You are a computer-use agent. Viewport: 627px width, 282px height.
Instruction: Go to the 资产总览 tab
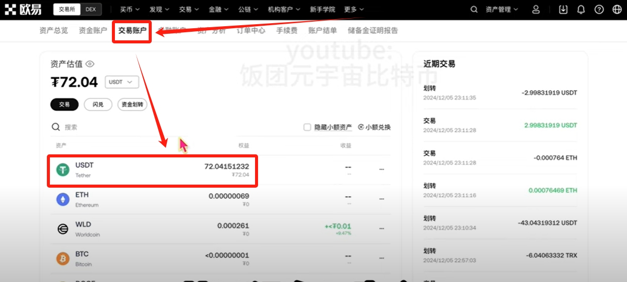point(53,30)
